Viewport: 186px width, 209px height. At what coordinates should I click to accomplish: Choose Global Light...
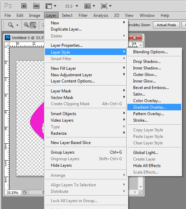click(154, 153)
